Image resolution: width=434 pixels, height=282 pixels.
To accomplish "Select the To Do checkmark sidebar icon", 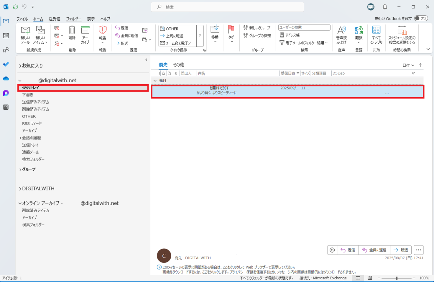I will [x=6, y=64].
